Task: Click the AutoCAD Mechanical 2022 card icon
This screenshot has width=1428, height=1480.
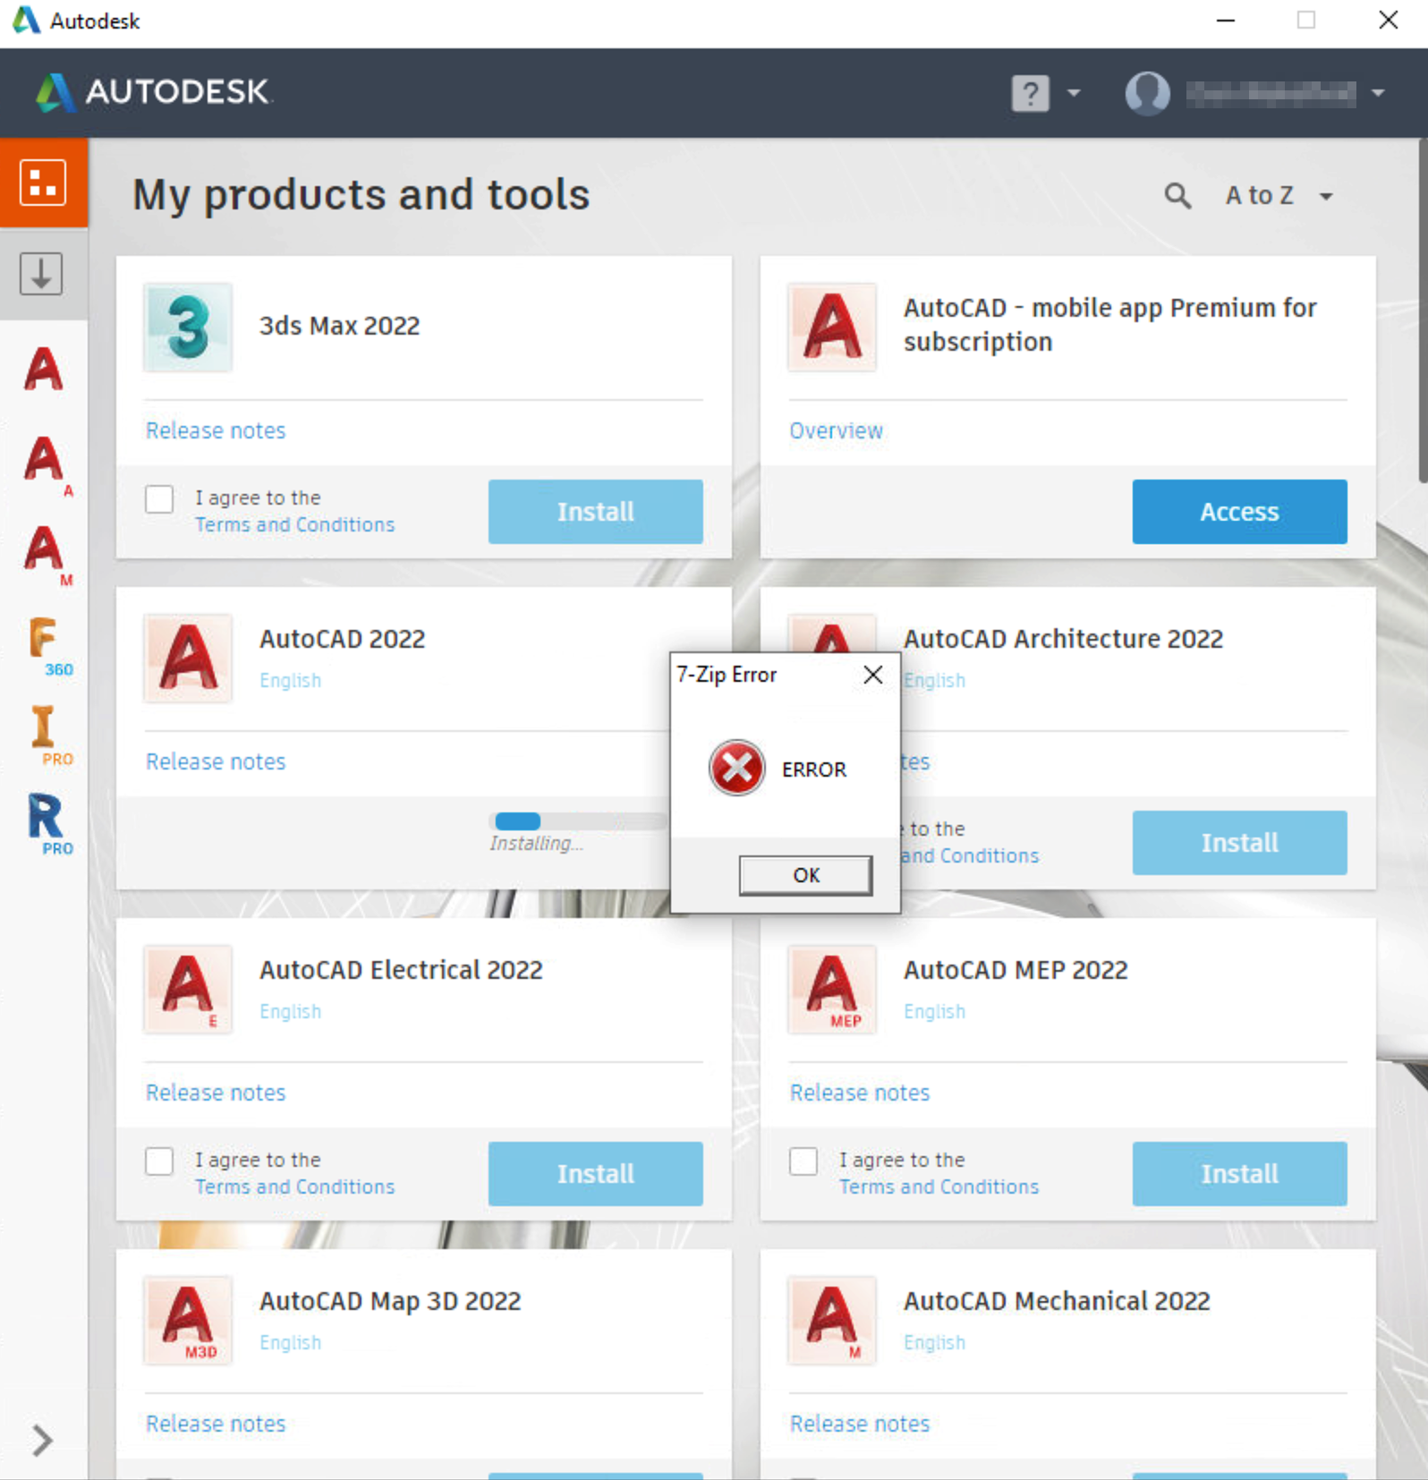Action: coord(832,1321)
